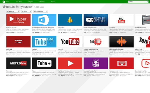The height and width of the screenshot is (93, 150).
Task: Open the PrimeTube app tile
Action: click(x=18, y=42)
